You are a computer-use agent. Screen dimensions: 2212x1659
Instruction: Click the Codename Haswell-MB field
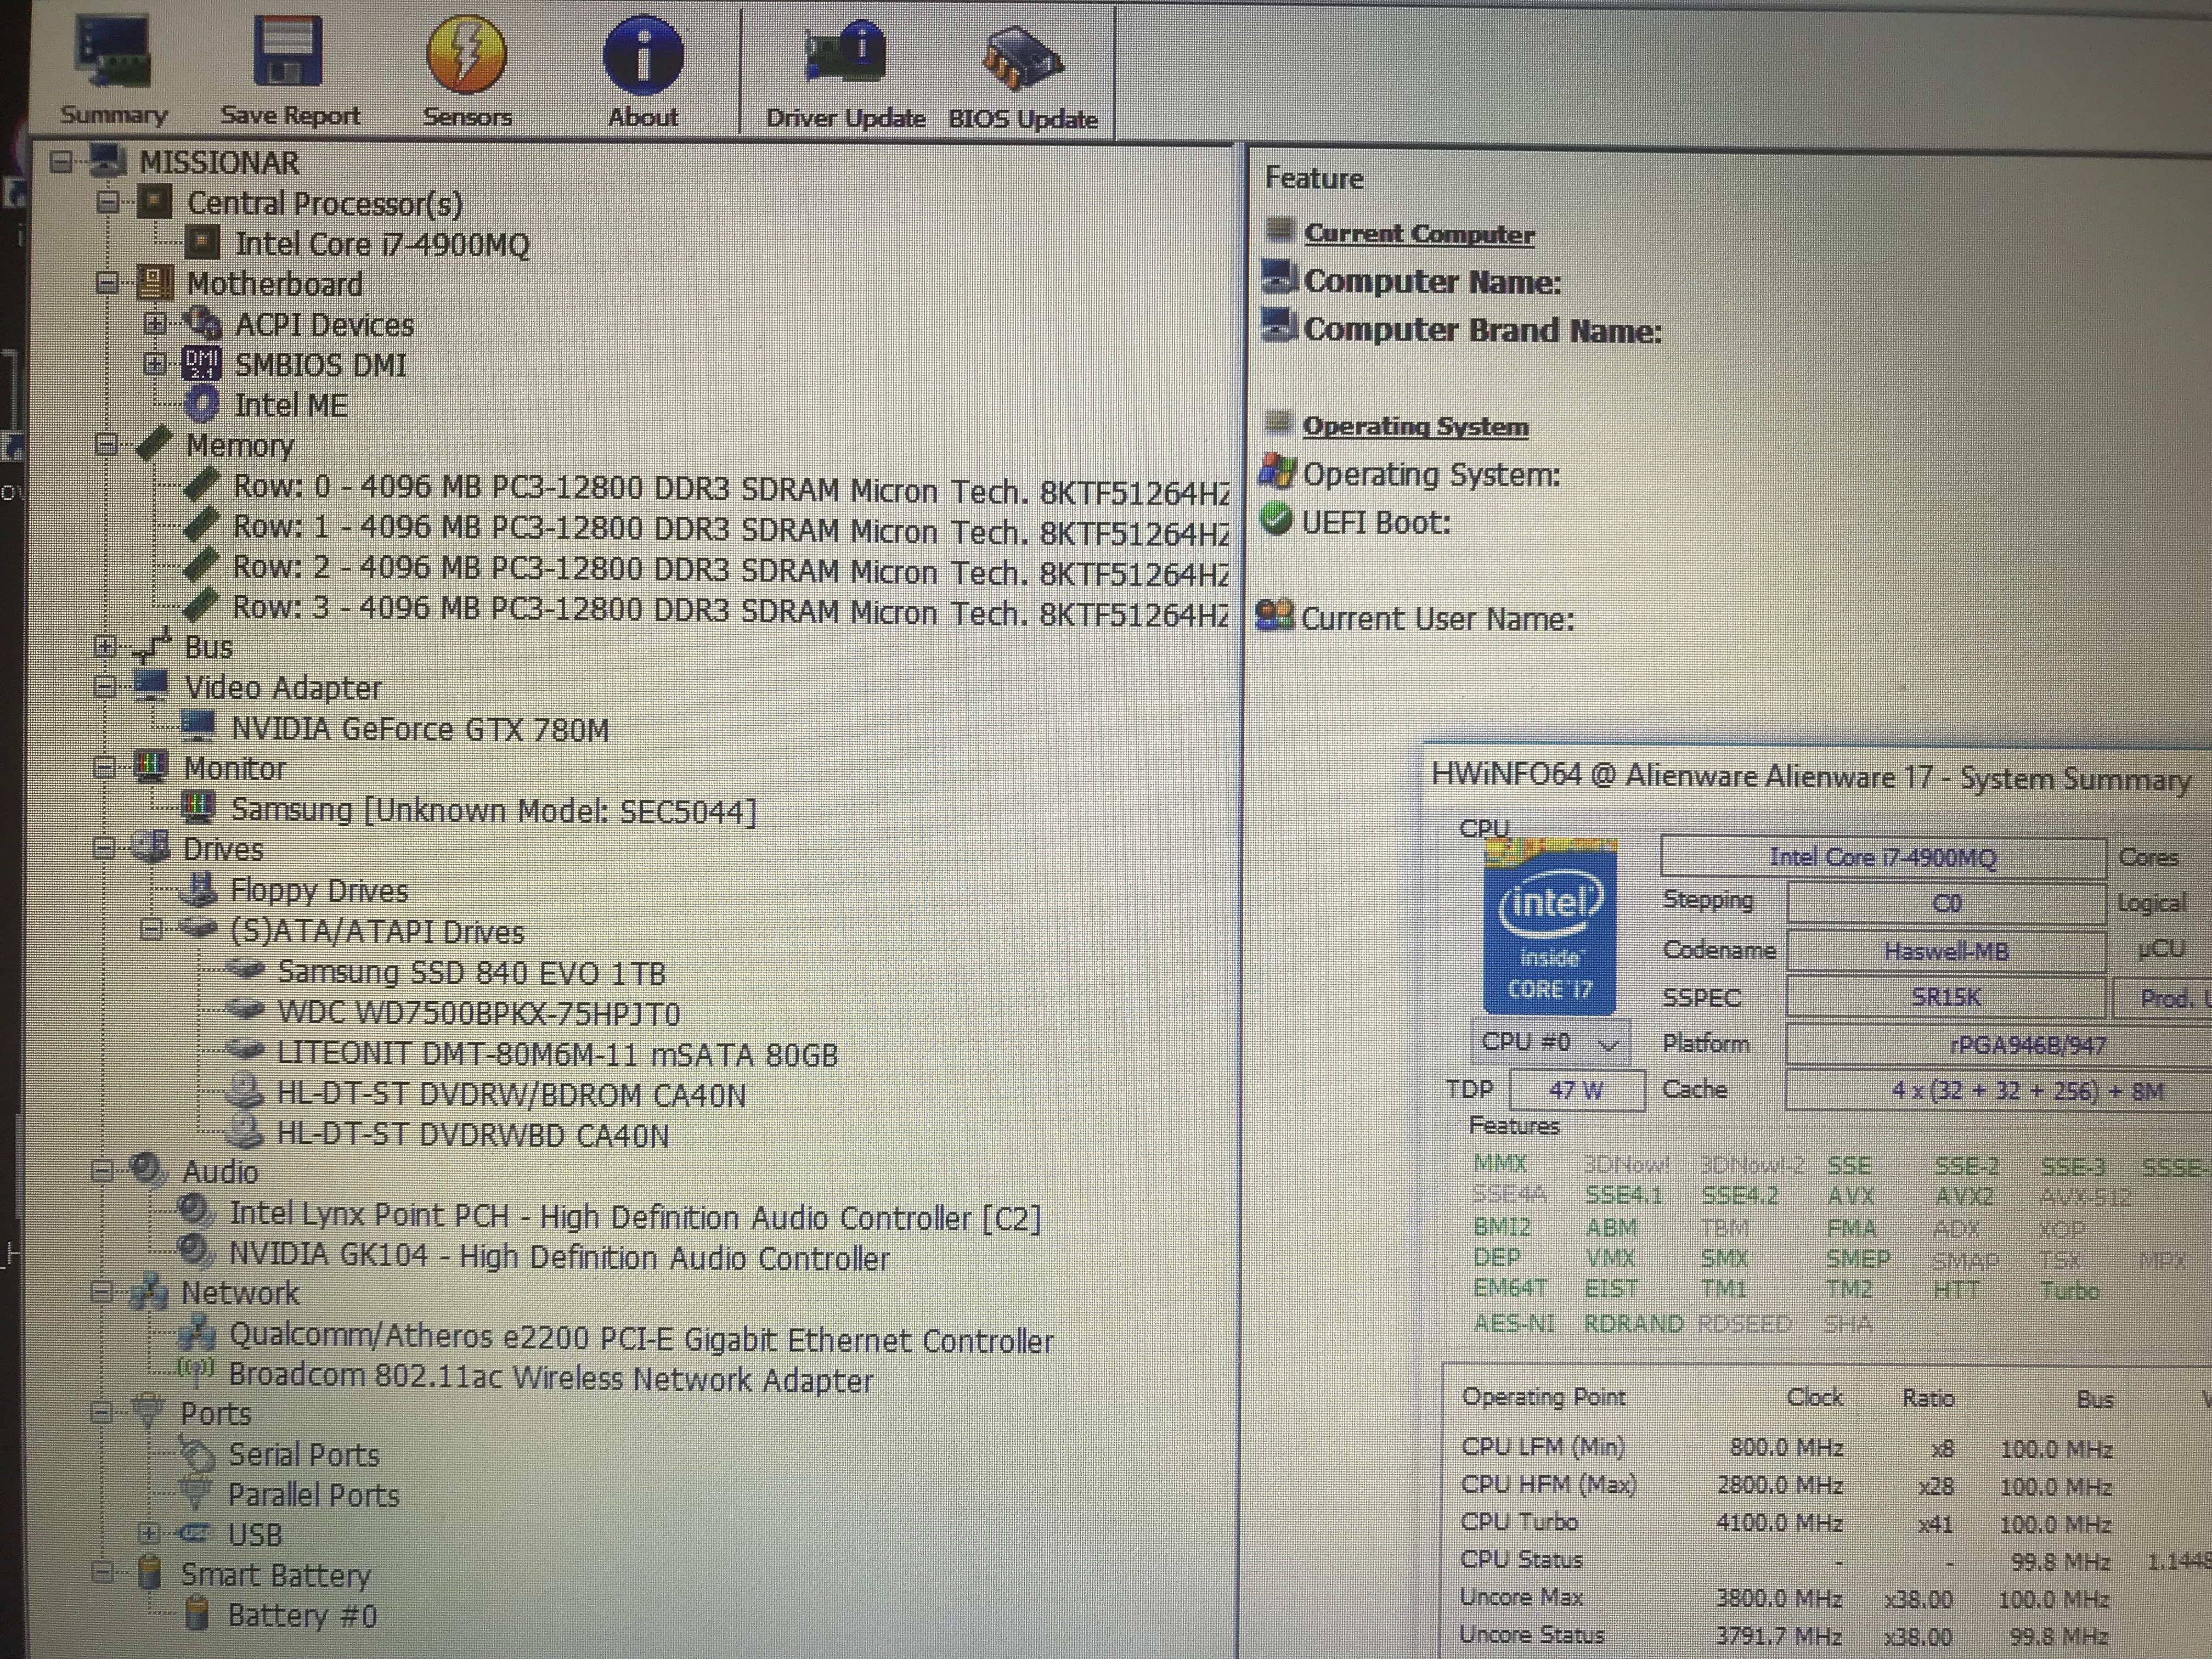pos(1945,950)
